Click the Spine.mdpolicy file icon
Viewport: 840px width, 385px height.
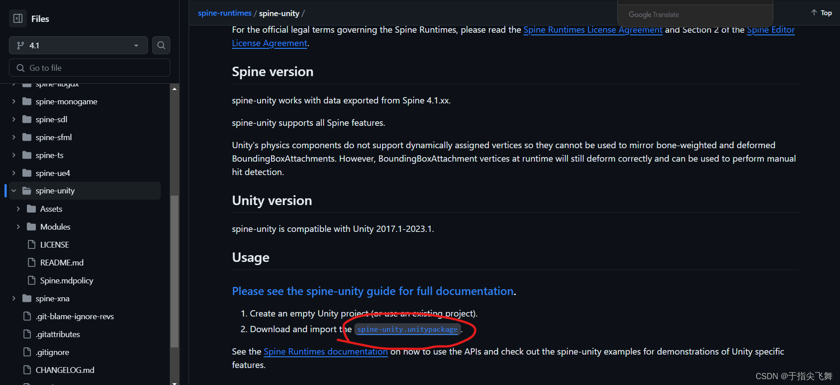32,280
